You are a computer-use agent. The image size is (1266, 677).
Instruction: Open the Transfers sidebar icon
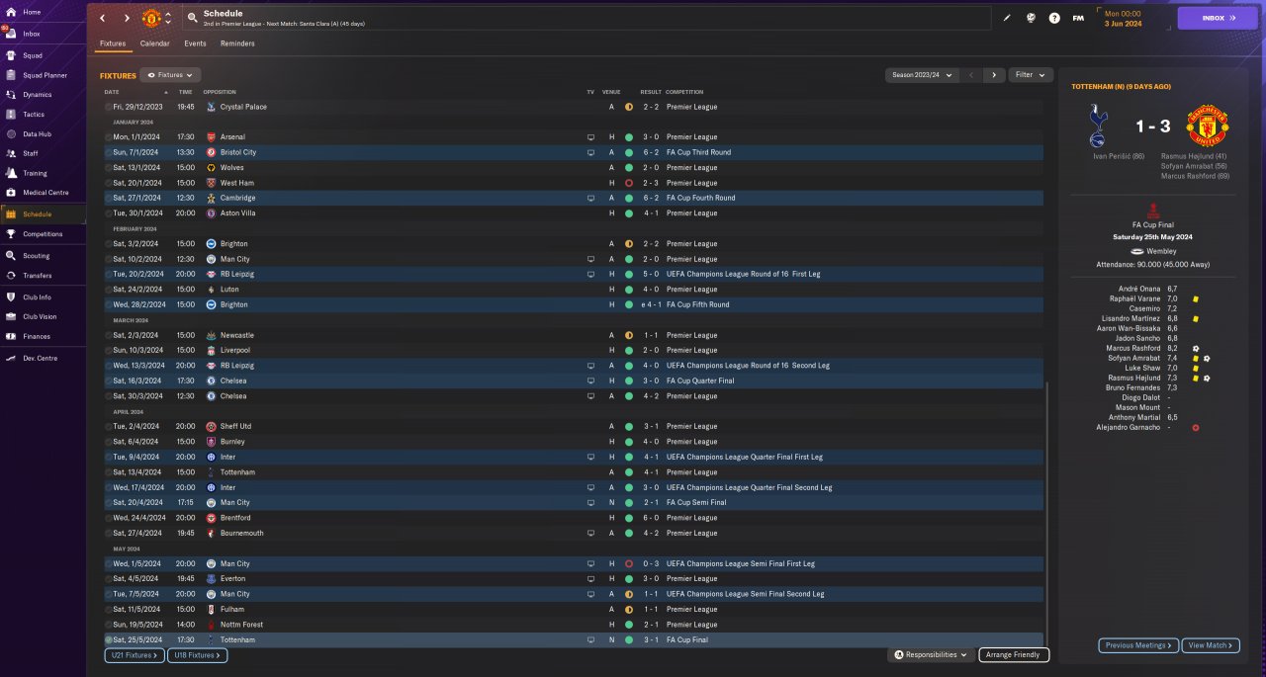coord(11,276)
